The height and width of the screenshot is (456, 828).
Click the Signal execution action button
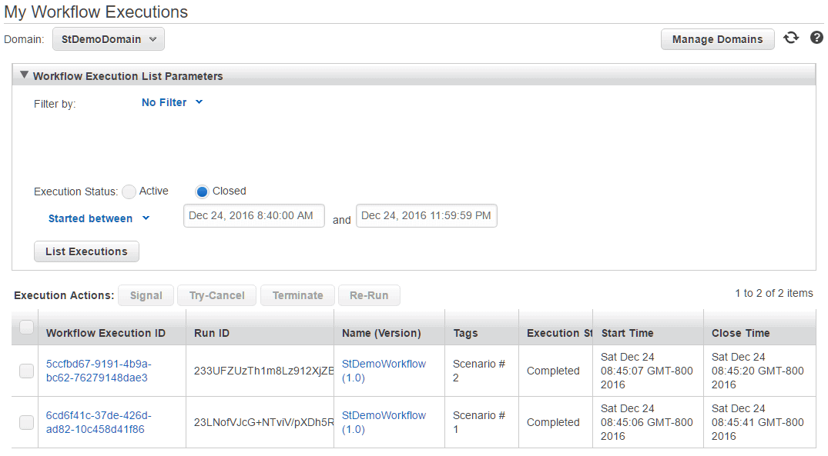[146, 295]
